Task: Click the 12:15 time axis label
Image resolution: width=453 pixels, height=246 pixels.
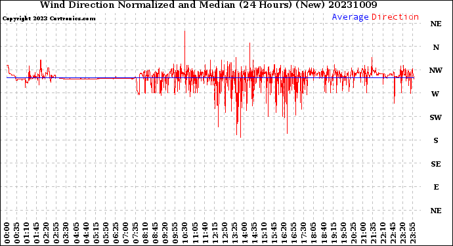Action: (x=215, y=233)
